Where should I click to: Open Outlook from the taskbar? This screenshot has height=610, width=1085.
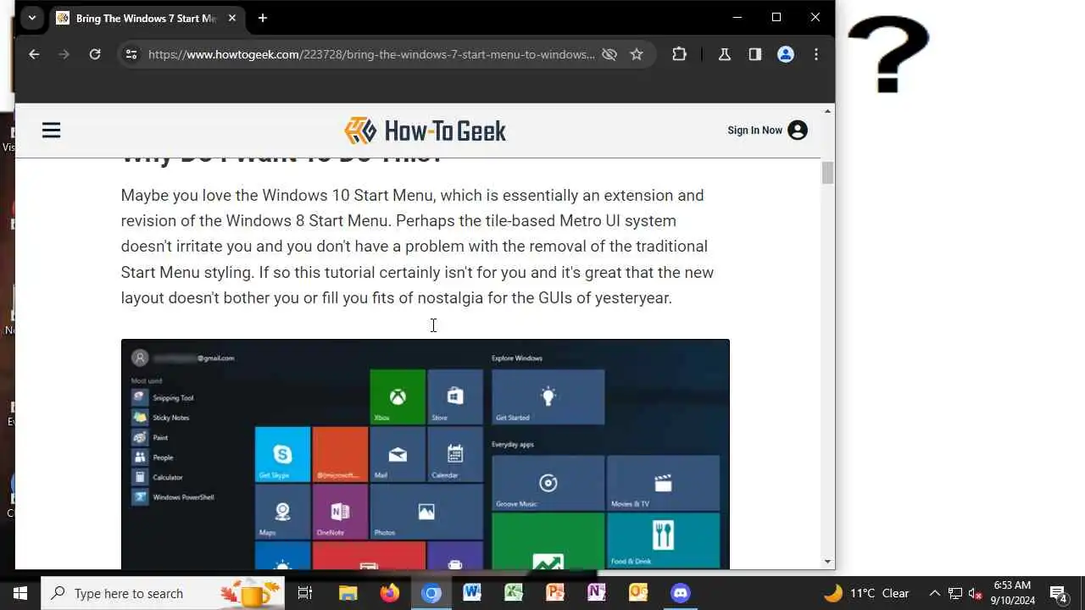click(638, 593)
